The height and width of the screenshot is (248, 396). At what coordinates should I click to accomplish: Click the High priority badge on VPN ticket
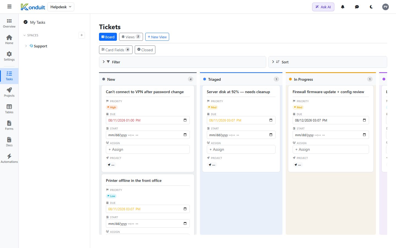point(112,107)
